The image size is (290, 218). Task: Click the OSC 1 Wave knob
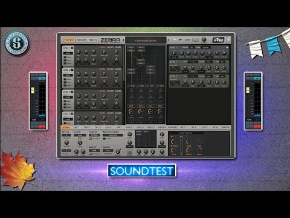click(x=79, y=51)
